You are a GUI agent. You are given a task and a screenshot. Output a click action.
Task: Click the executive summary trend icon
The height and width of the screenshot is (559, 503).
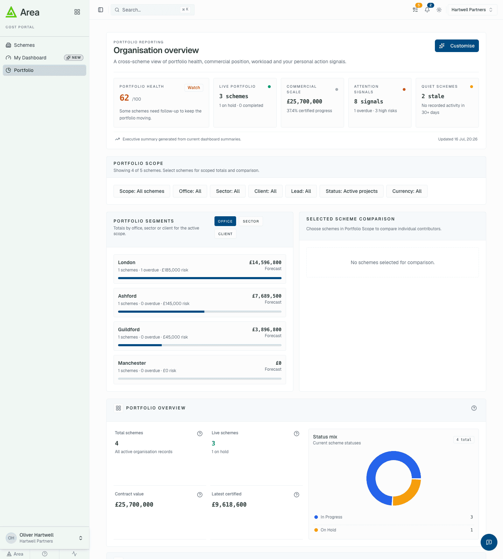click(117, 139)
